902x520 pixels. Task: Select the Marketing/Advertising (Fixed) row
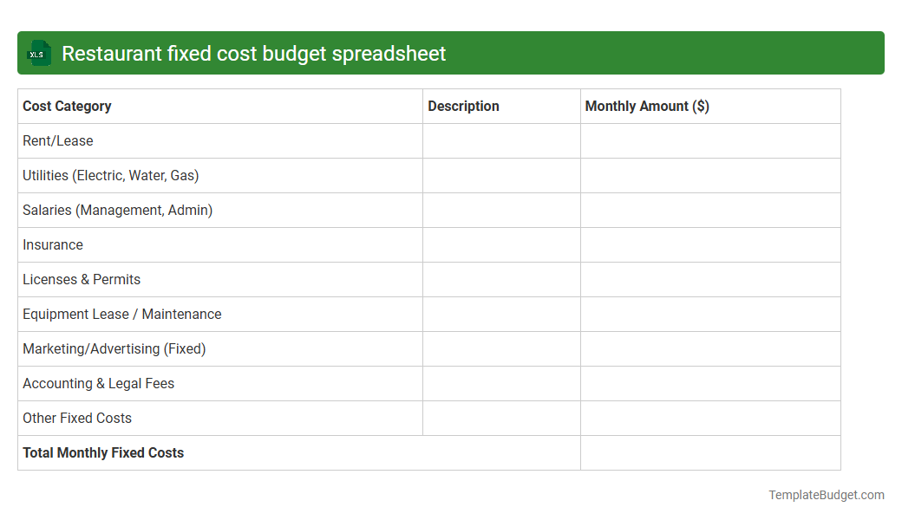(x=114, y=348)
